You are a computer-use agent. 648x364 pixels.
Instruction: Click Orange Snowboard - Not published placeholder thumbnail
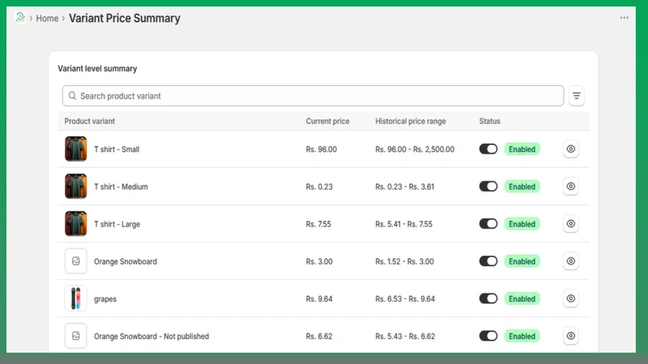coord(75,336)
